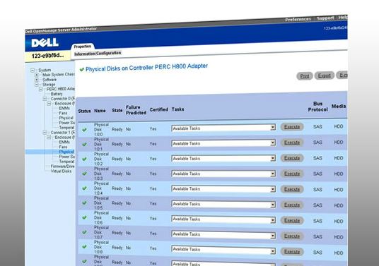This screenshot has height=266, width=379.
Task: Click green checkmark beside Physical Disks heading
Action: pos(82,69)
